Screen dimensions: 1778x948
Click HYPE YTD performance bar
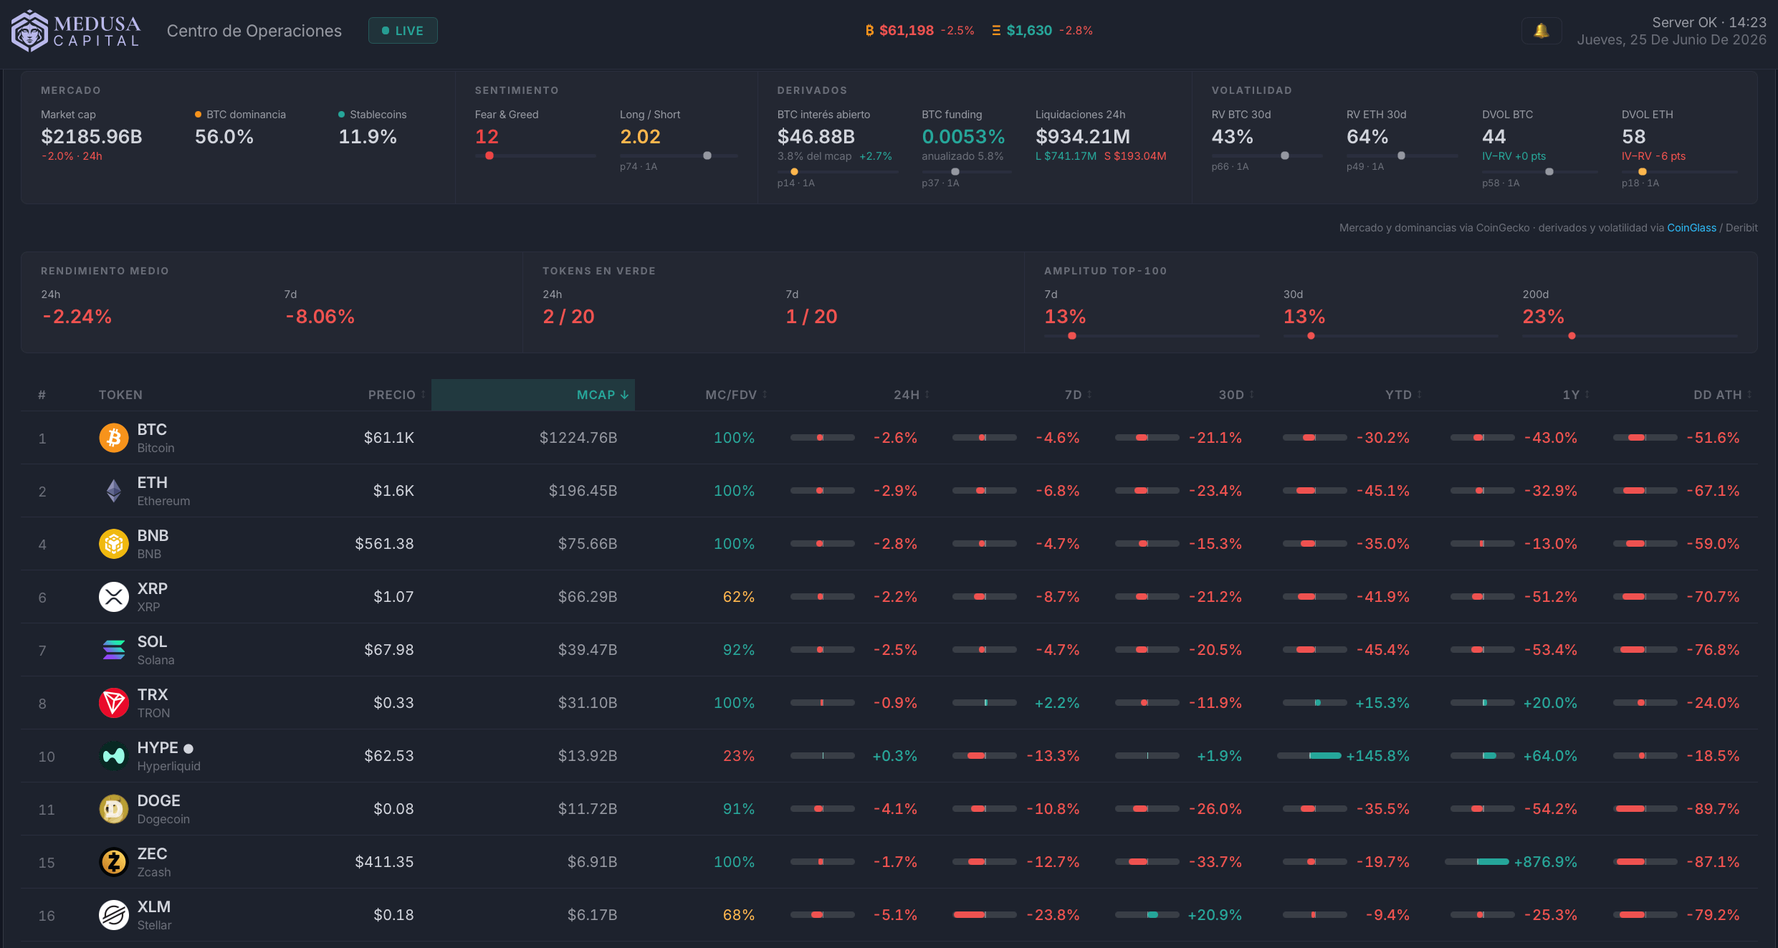click(1309, 756)
